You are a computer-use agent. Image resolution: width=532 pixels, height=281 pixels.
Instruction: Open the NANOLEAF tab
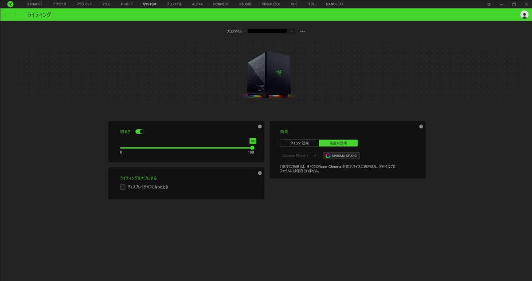335,4
